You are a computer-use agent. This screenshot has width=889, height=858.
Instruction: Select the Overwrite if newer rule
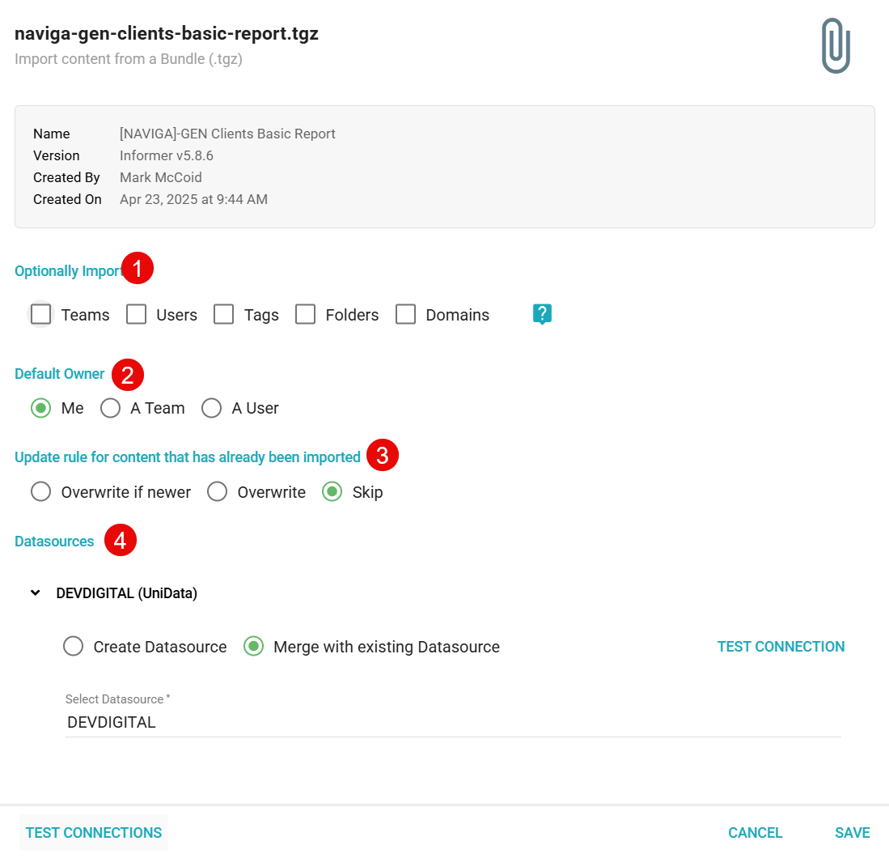tap(41, 491)
